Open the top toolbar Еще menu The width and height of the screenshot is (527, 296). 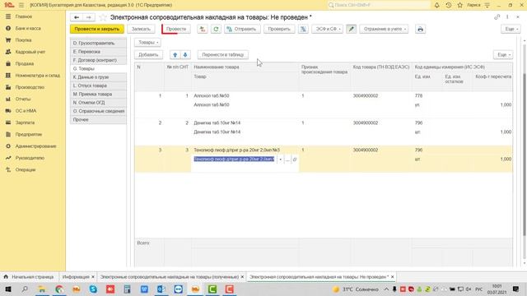pyautogui.click(x=511, y=30)
